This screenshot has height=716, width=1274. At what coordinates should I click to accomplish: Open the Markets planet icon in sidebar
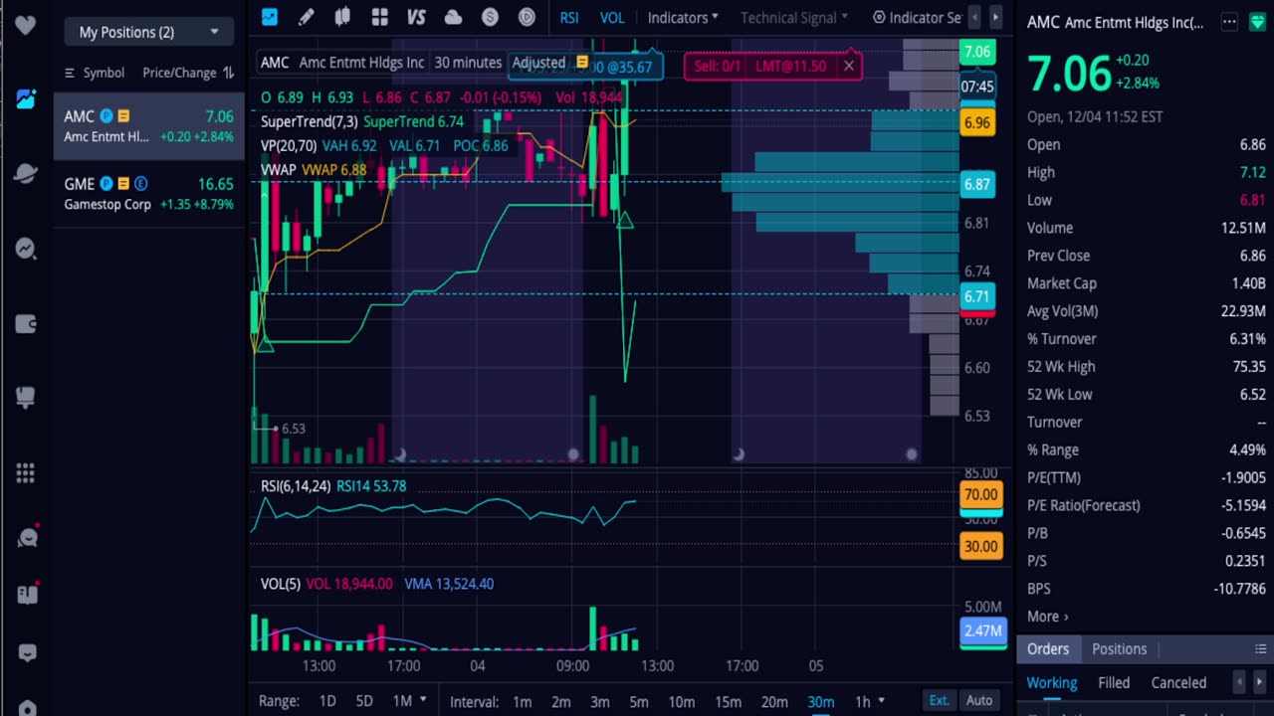(x=26, y=173)
